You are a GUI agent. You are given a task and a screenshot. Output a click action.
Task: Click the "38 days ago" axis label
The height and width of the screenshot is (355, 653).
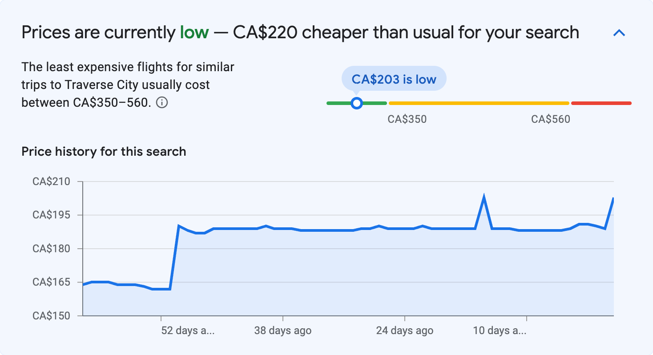pos(283,331)
